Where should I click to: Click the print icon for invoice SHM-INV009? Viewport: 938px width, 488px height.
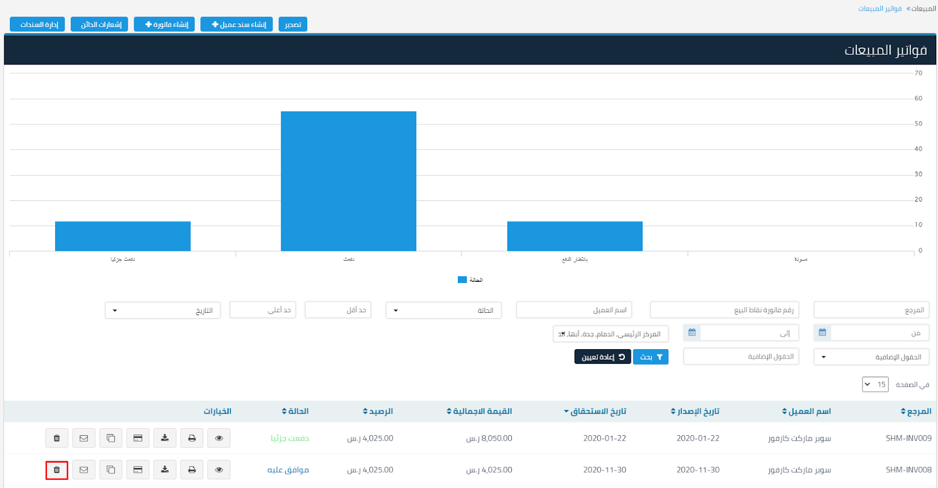192,438
